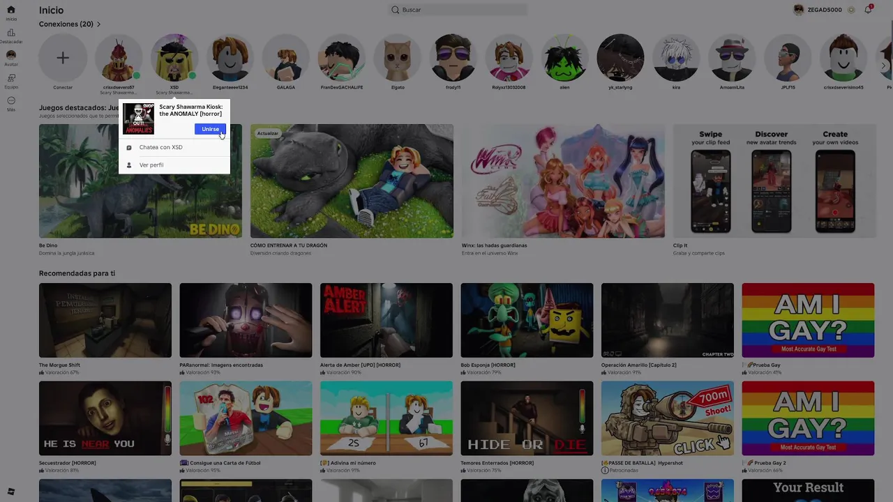
Task: Open friend FranDexGACHALIFE avatar
Action: 342,58
